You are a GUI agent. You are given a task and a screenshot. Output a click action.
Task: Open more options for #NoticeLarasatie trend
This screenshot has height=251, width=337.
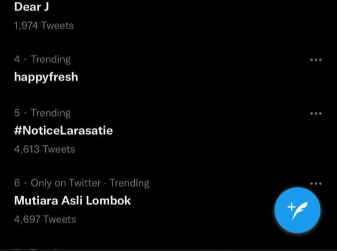click(316, 114)
